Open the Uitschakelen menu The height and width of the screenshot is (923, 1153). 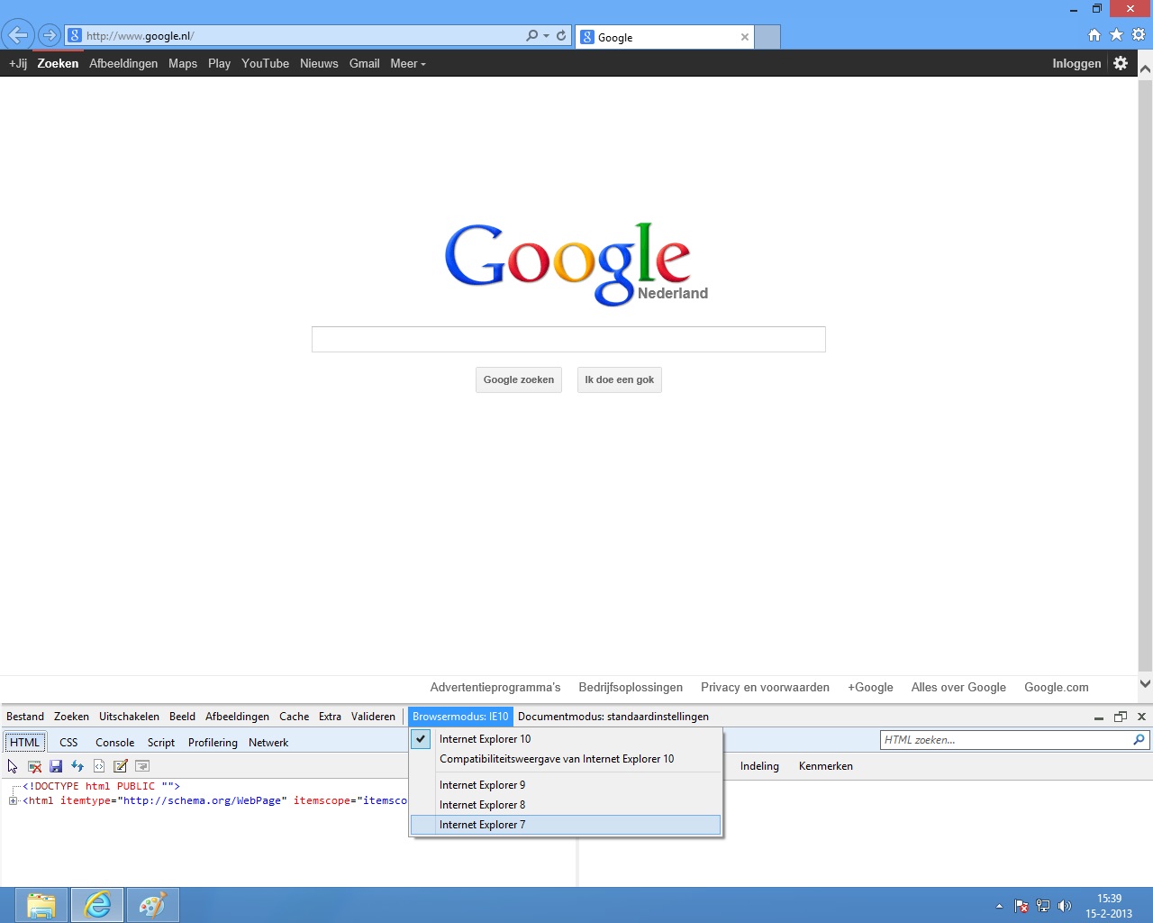click(129, 717)
